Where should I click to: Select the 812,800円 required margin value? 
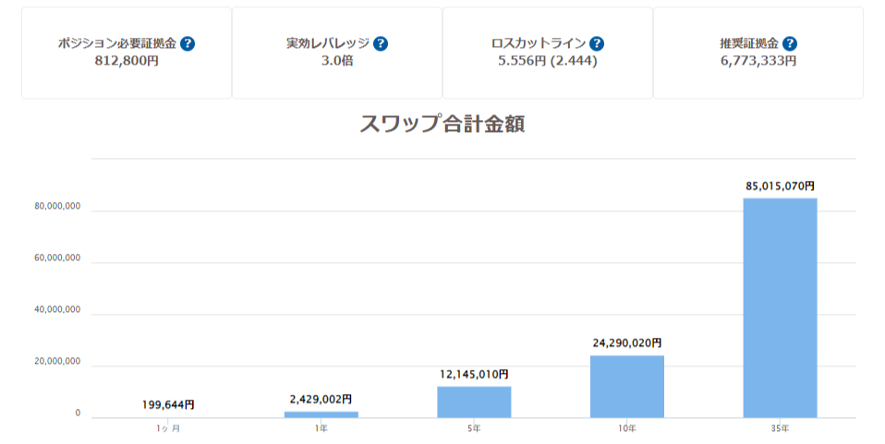coord(127,61)
